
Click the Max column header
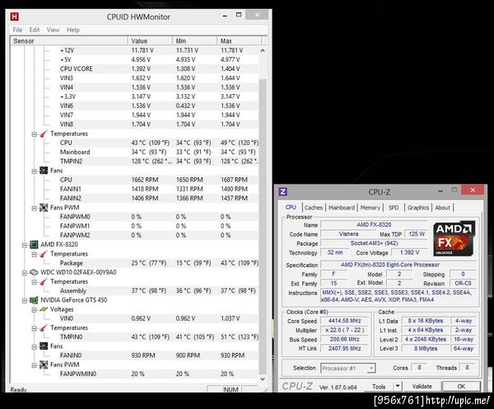[239, 41]
